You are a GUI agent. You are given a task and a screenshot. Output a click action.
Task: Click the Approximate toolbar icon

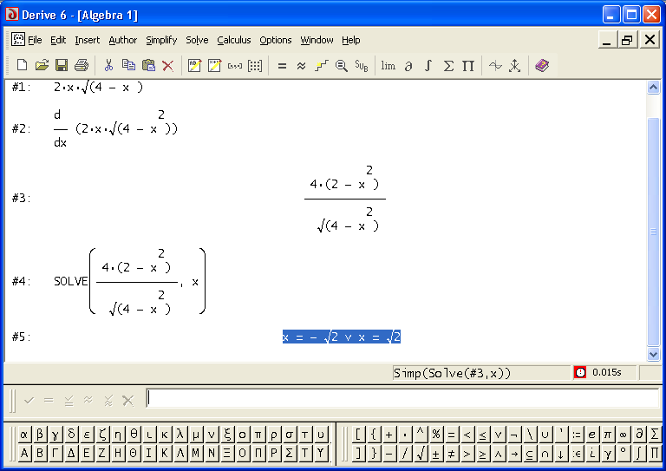301,65
